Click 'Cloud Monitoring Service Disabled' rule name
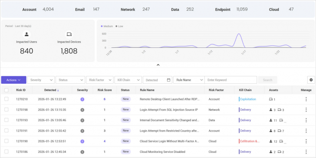This screenshot has width=316, height=158. 162,152
